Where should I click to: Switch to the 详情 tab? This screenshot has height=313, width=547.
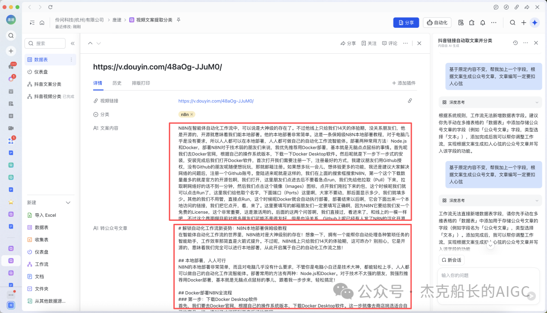(98, 83)
